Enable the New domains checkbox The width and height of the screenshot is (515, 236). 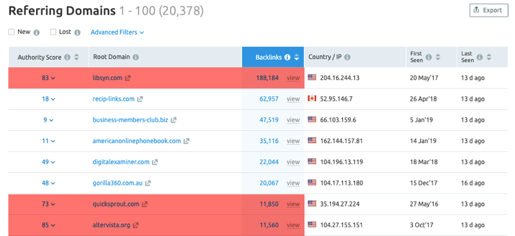(x=12, y=32)
